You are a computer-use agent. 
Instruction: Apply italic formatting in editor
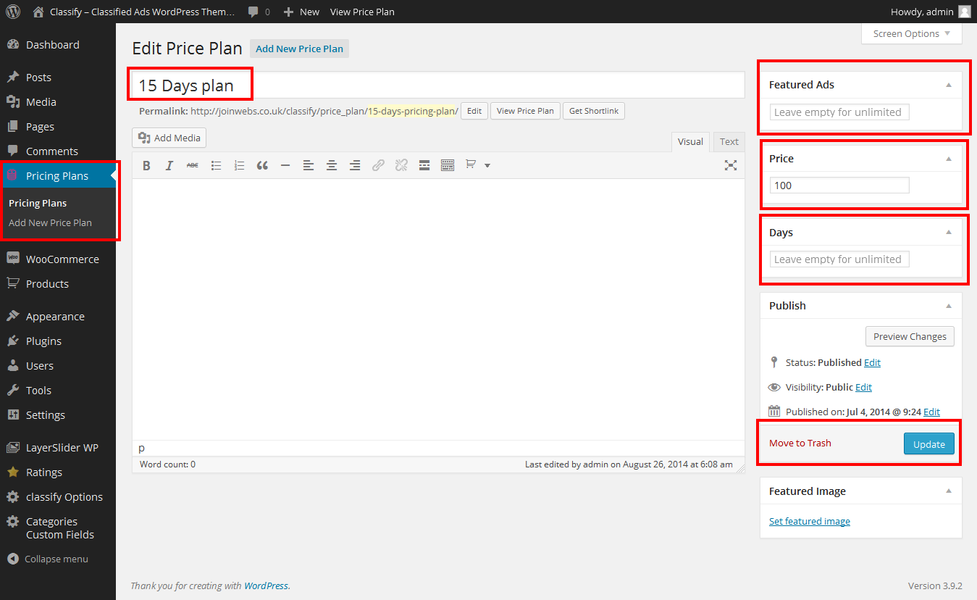coord(169,165)
